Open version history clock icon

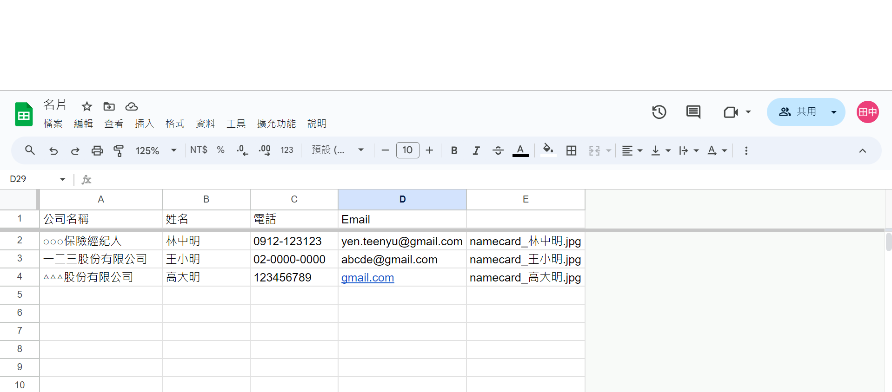pos(659,112)
